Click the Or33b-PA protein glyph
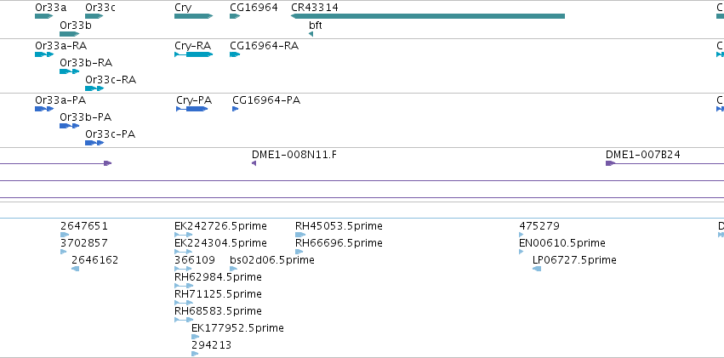The height and width of the screenshot is (358, 724). [x=70, y=126]
